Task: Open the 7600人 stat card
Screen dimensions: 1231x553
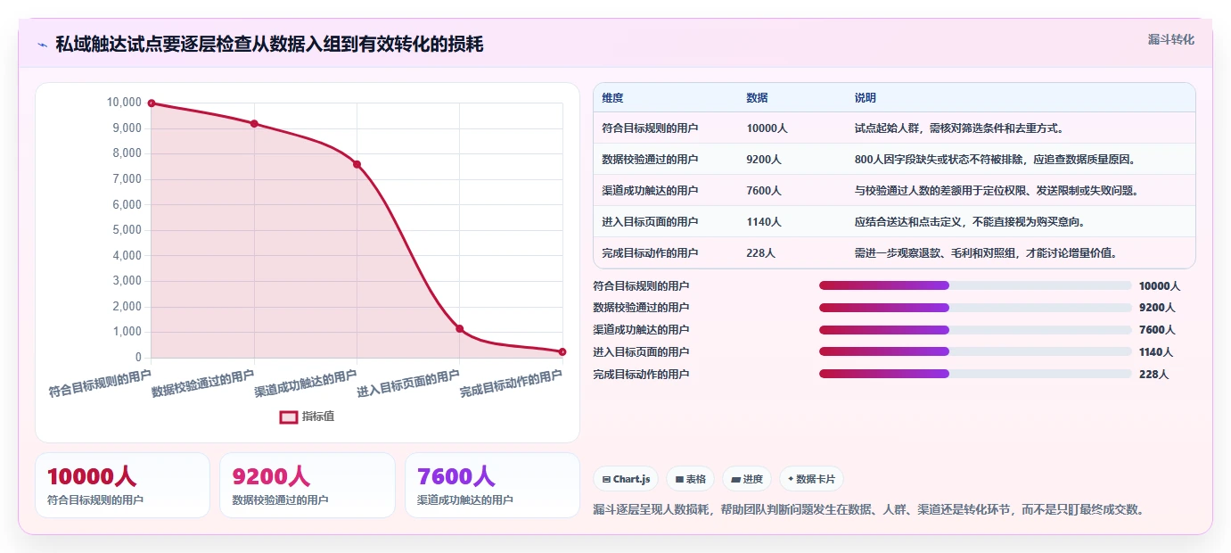Action: point(492,485)
